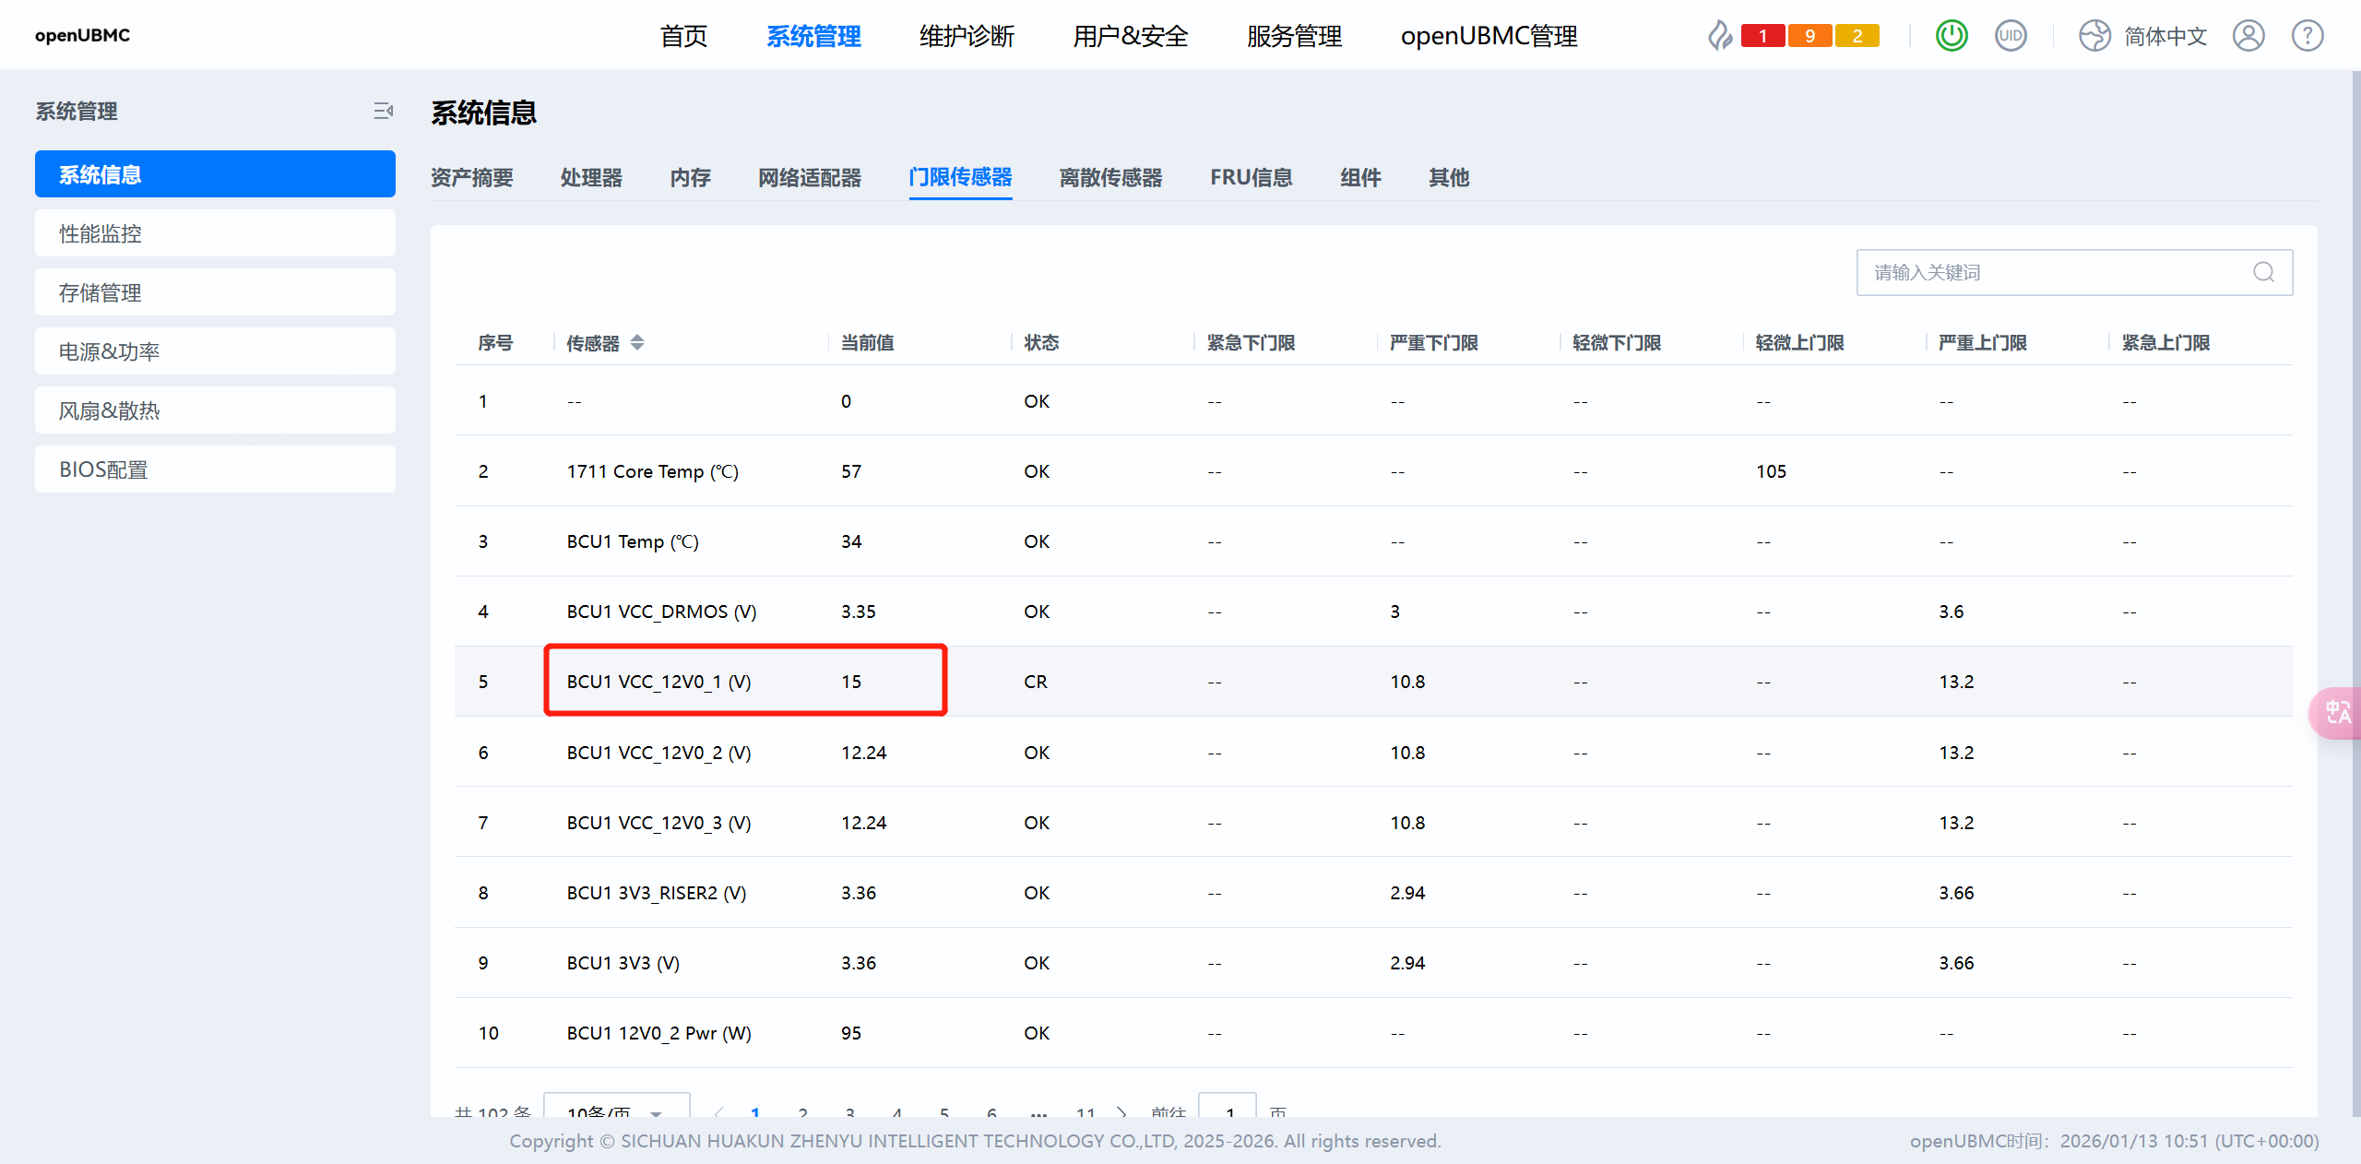Image resolution: width=2361 pixels, height=1164 pixels.
Task: Click the search magnifier icon
Action: (2263, 272)
